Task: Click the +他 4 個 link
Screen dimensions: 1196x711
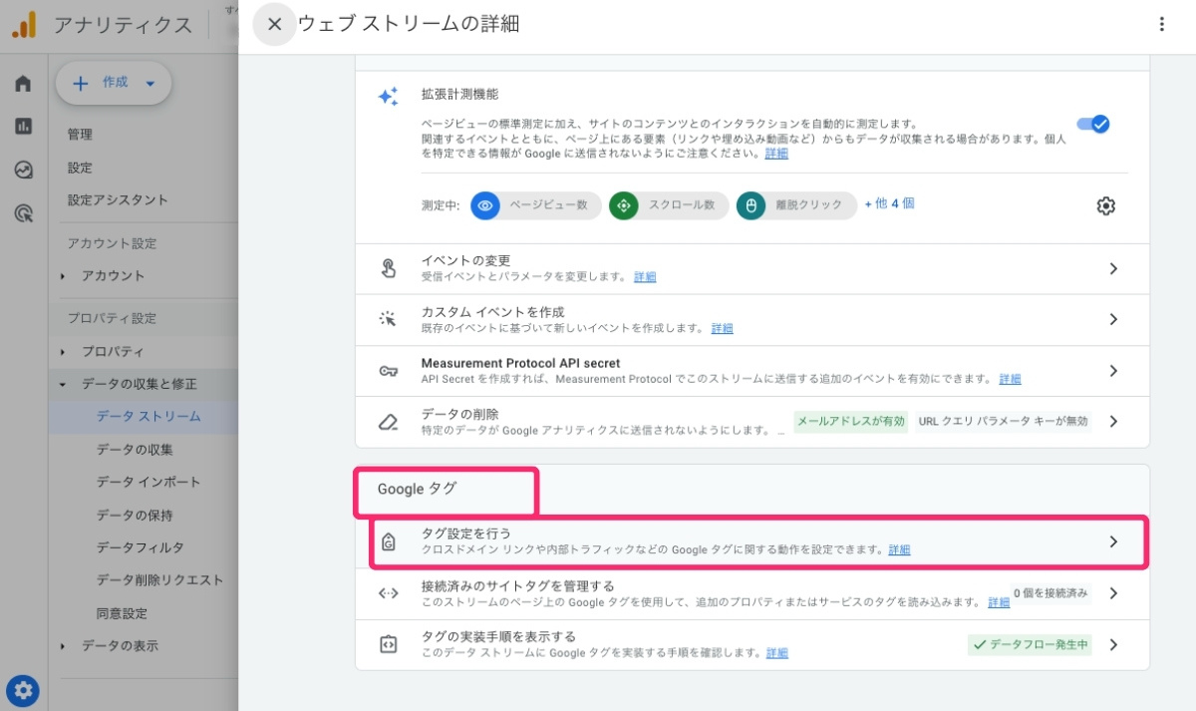Action: [x=889, y=205]
